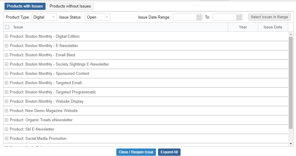Select 'Product: Boston Monthly - Website Display' text
The image size is (296, 156).
click(46, 102)
